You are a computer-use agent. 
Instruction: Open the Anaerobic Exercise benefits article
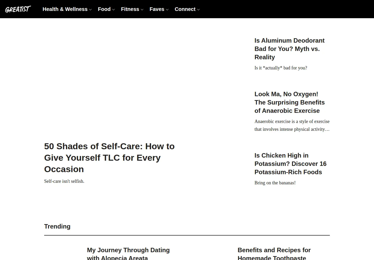click(x=290, y=102)
